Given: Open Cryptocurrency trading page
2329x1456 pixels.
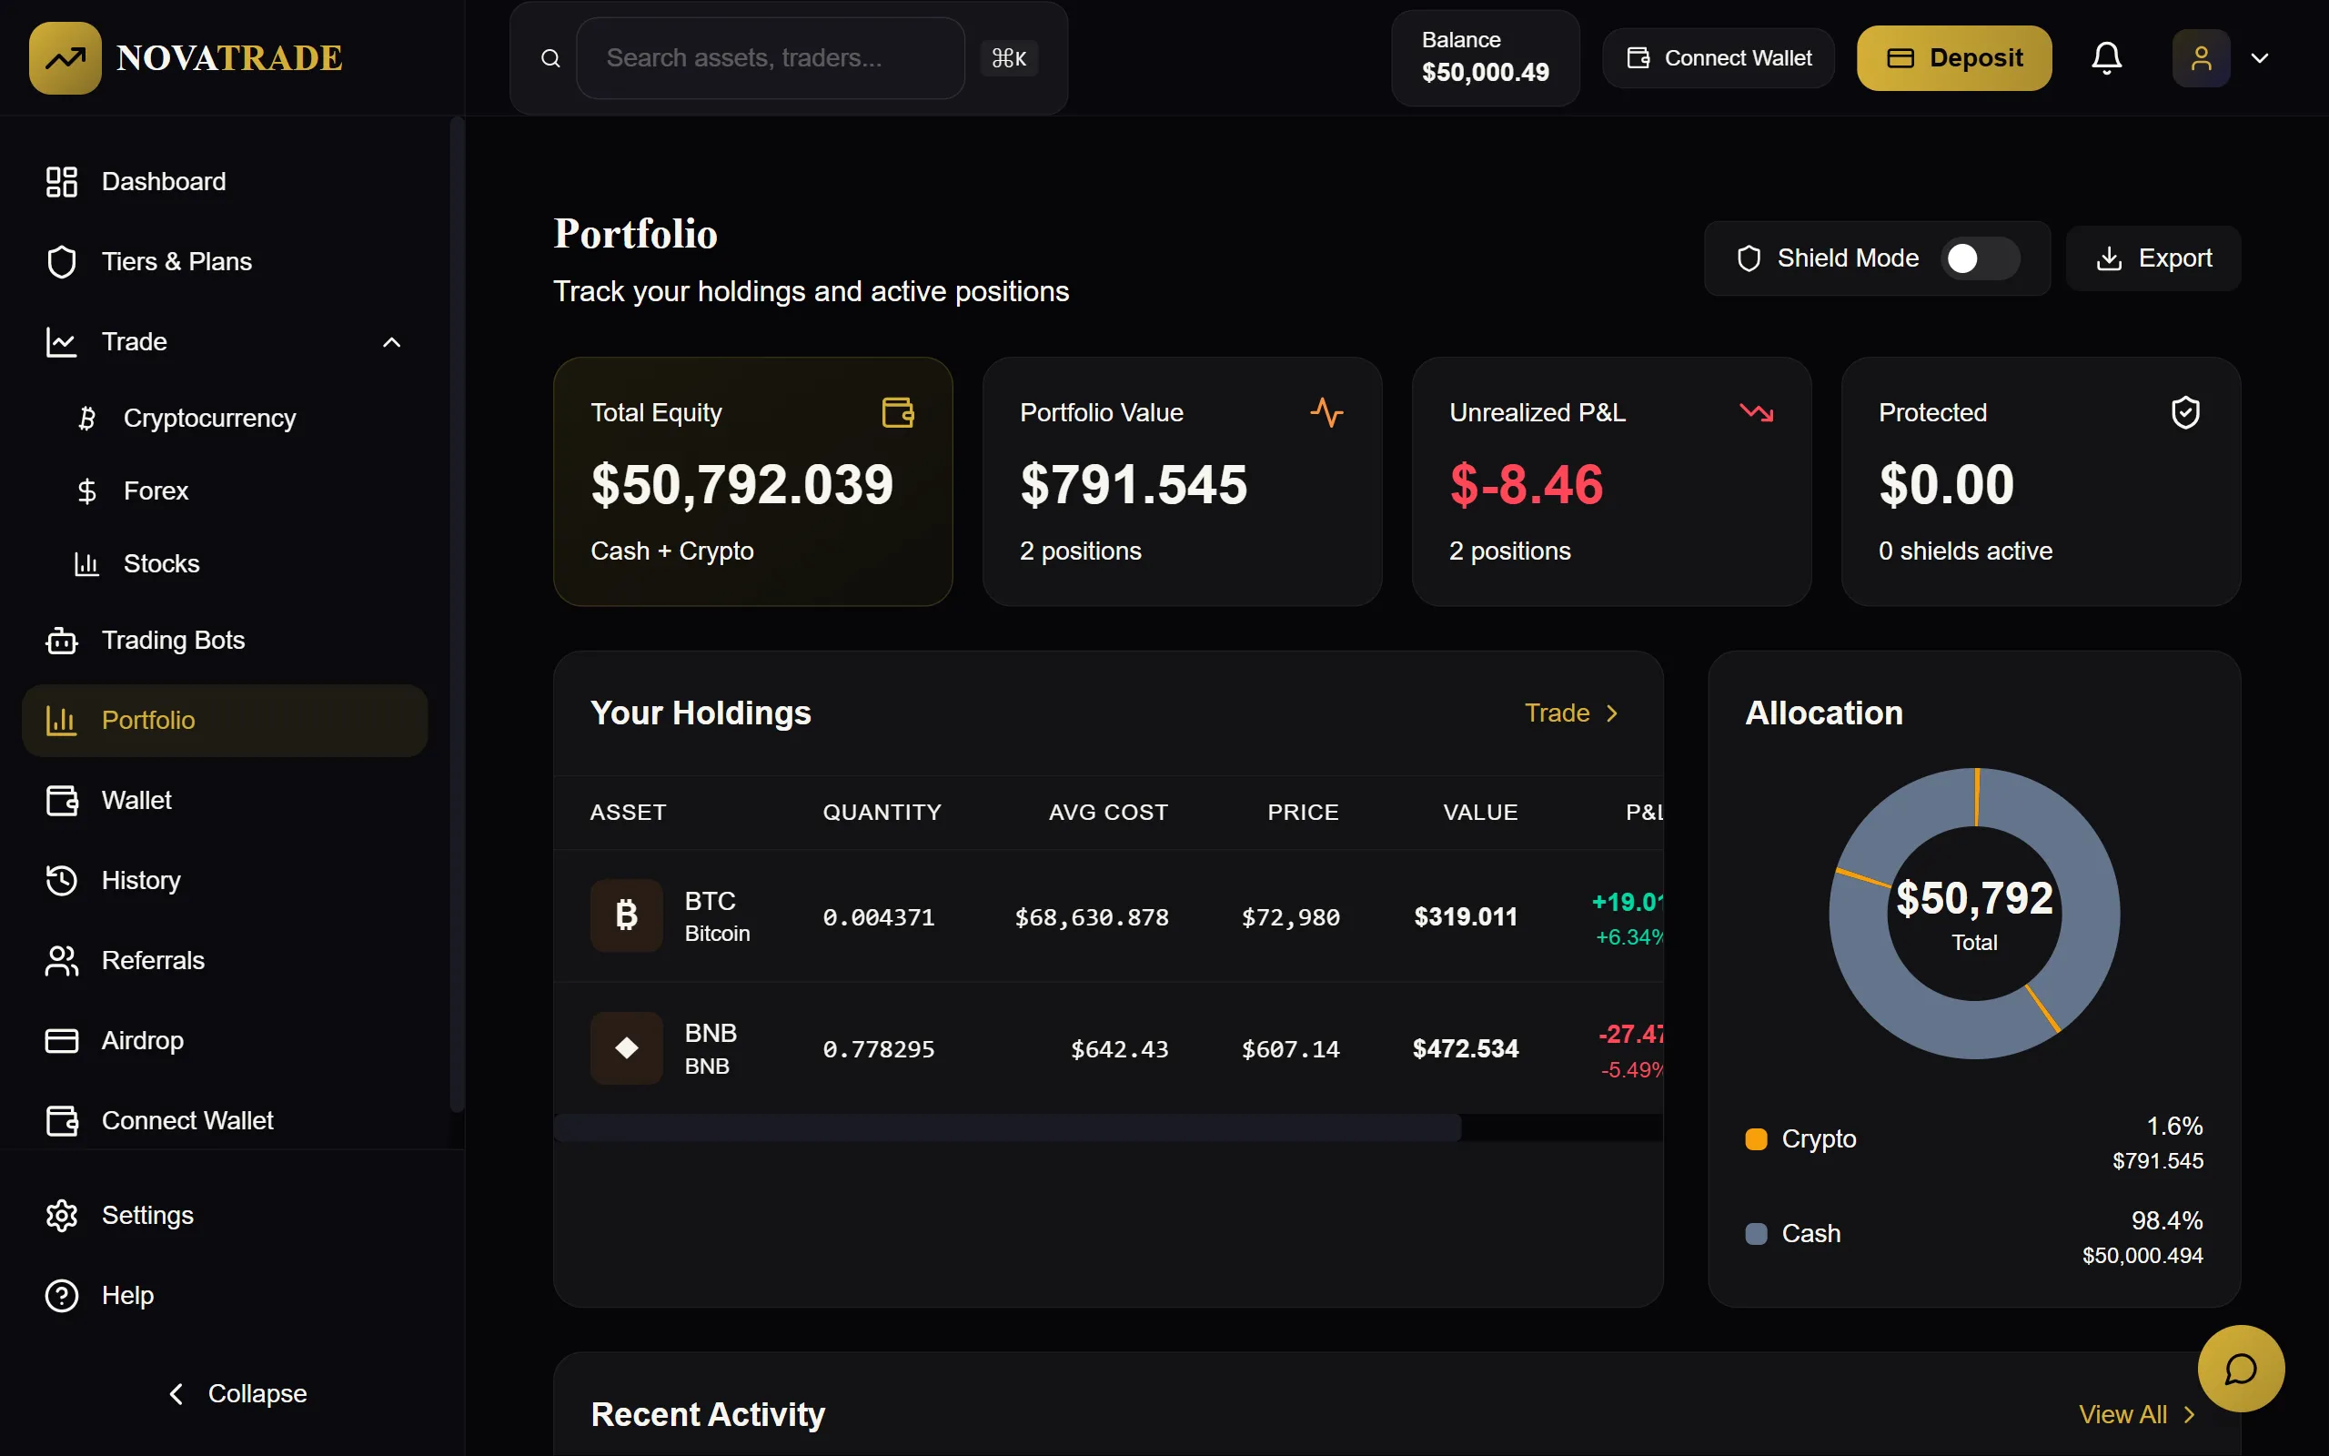Looking at the screenshot, I should 209,418.
